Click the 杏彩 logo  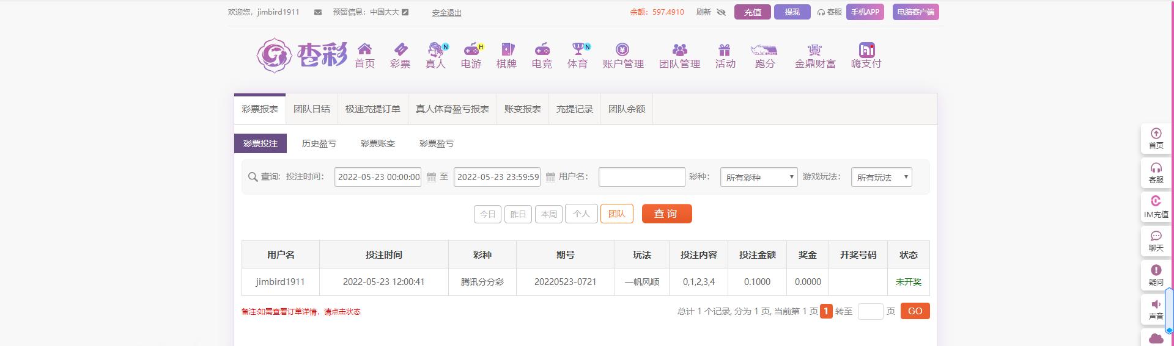(302, 56)
